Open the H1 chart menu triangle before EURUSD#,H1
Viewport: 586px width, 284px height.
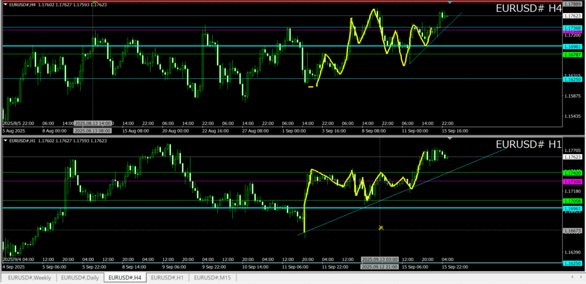tap(6, 141)
